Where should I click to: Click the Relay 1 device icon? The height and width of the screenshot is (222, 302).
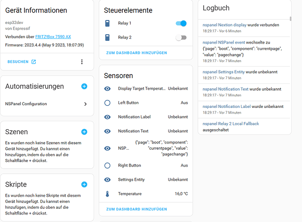click(107, 23)
